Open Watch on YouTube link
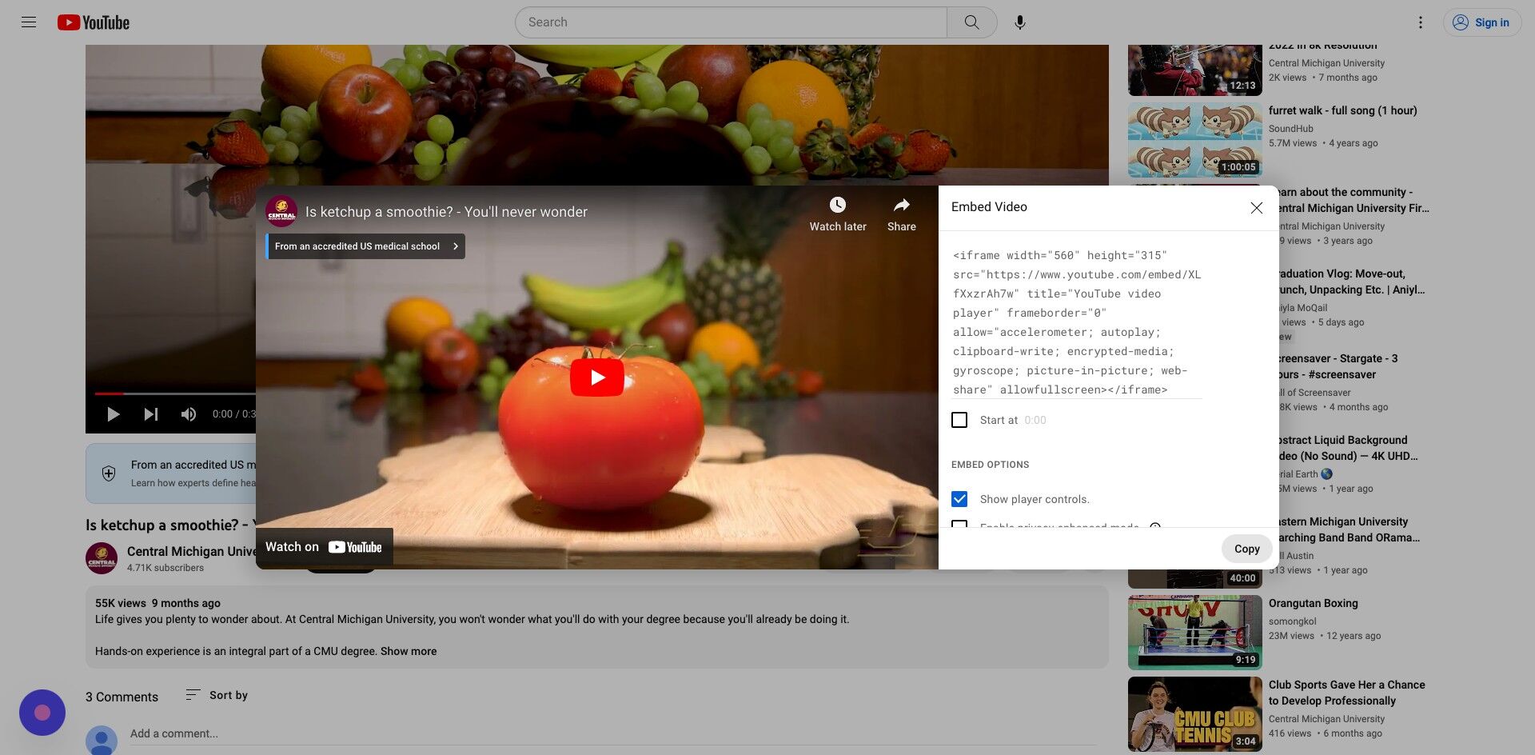Screen dimensions: 1535x755 click(324, 547)
